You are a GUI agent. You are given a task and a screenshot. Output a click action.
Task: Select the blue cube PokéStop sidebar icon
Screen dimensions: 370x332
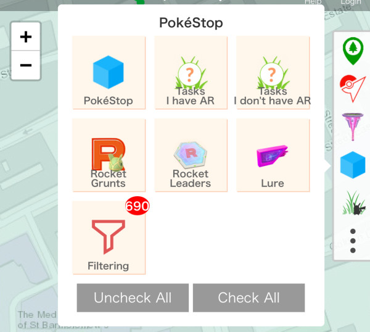[x=353, y=165]
